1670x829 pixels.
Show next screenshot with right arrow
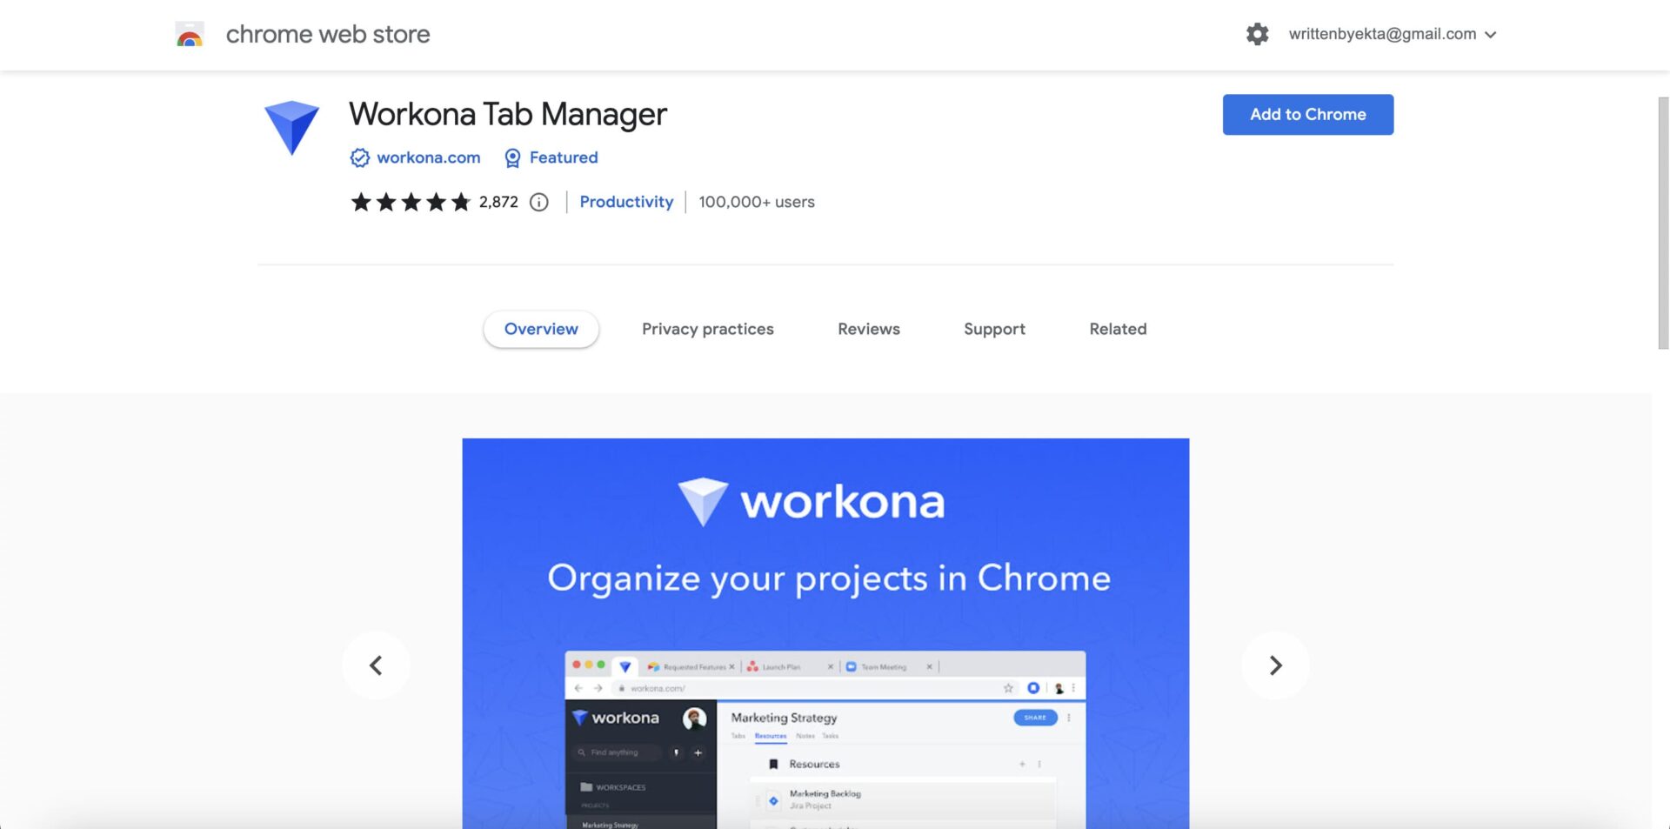click(1275, 665)
